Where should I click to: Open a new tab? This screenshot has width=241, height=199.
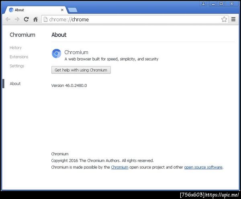[73, 10]
